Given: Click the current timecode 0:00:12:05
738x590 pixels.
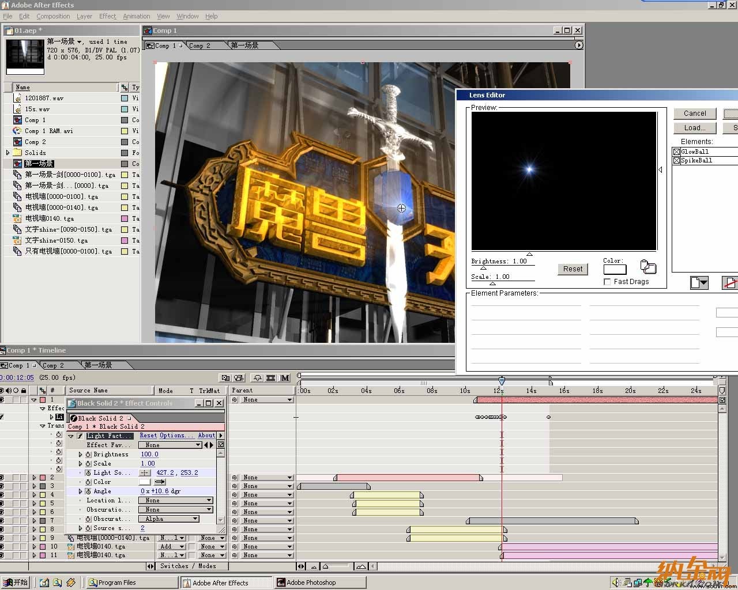Looking at the screenshot, I should [17, 378].
